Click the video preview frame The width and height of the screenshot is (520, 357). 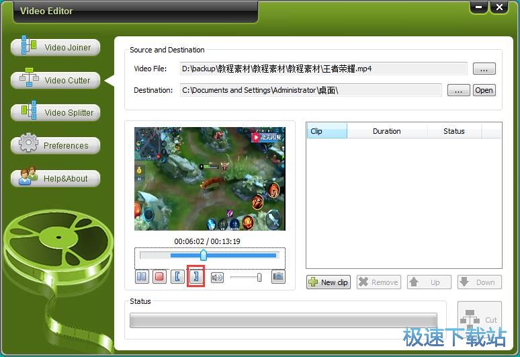click(210, 179)
